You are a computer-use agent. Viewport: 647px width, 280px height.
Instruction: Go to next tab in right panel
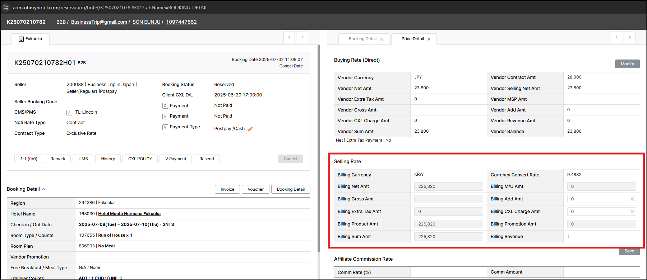tap(629, 37)
